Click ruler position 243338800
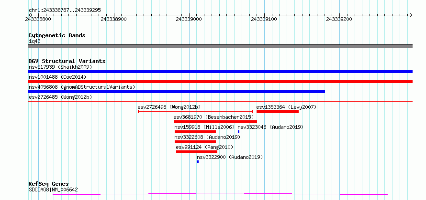This screenshot has height=200, width=426. pos(38,19)
